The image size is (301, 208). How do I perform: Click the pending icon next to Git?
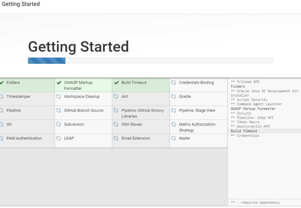point(2,124)
